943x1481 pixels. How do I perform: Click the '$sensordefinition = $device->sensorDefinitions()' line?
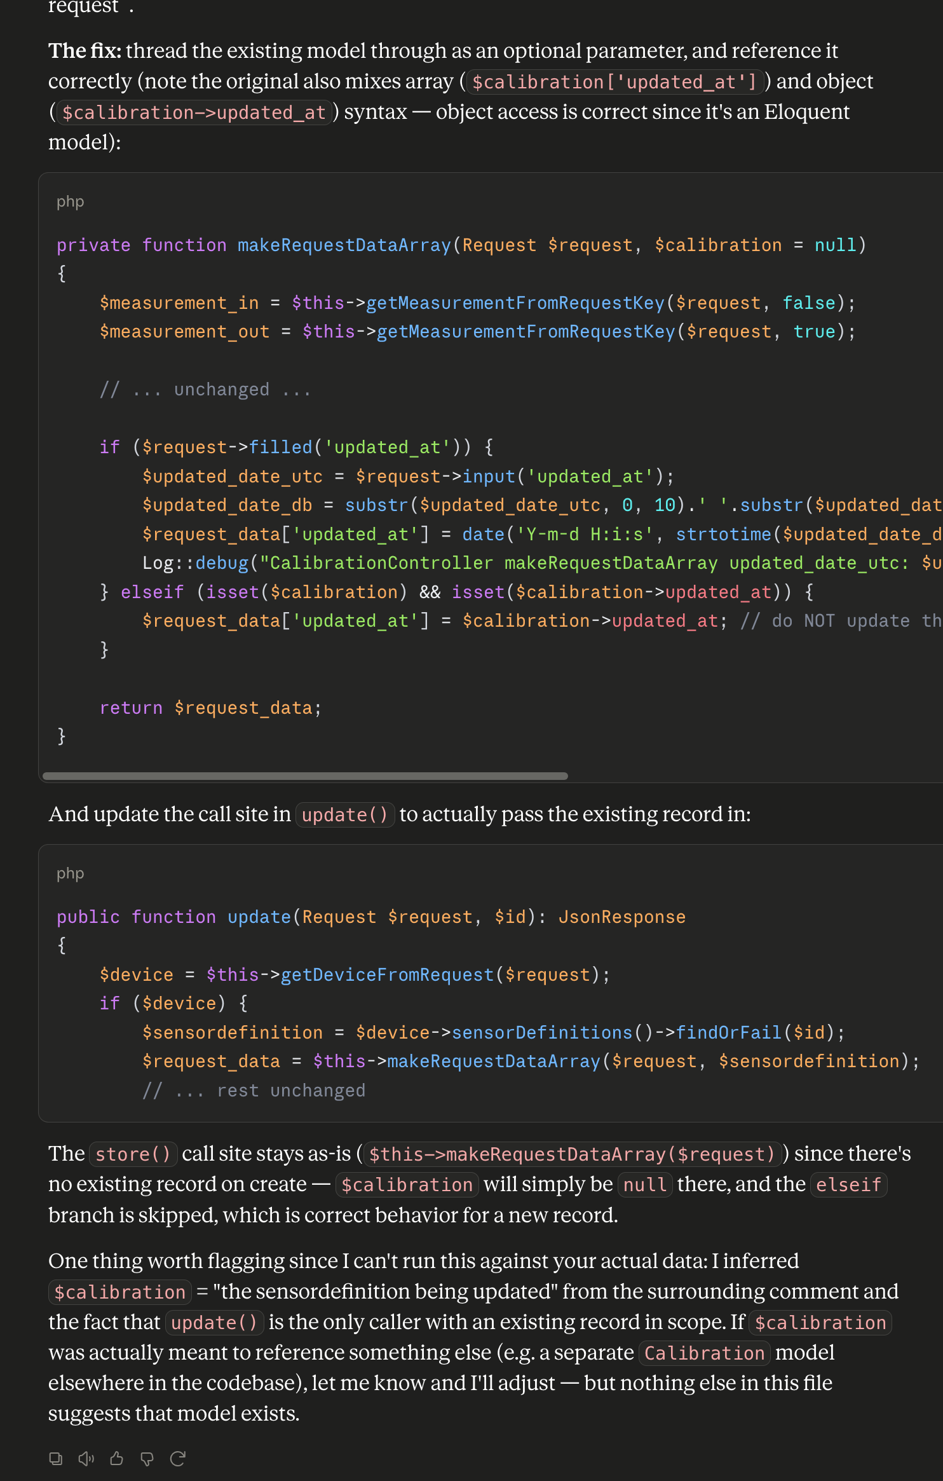point(494,1032)
